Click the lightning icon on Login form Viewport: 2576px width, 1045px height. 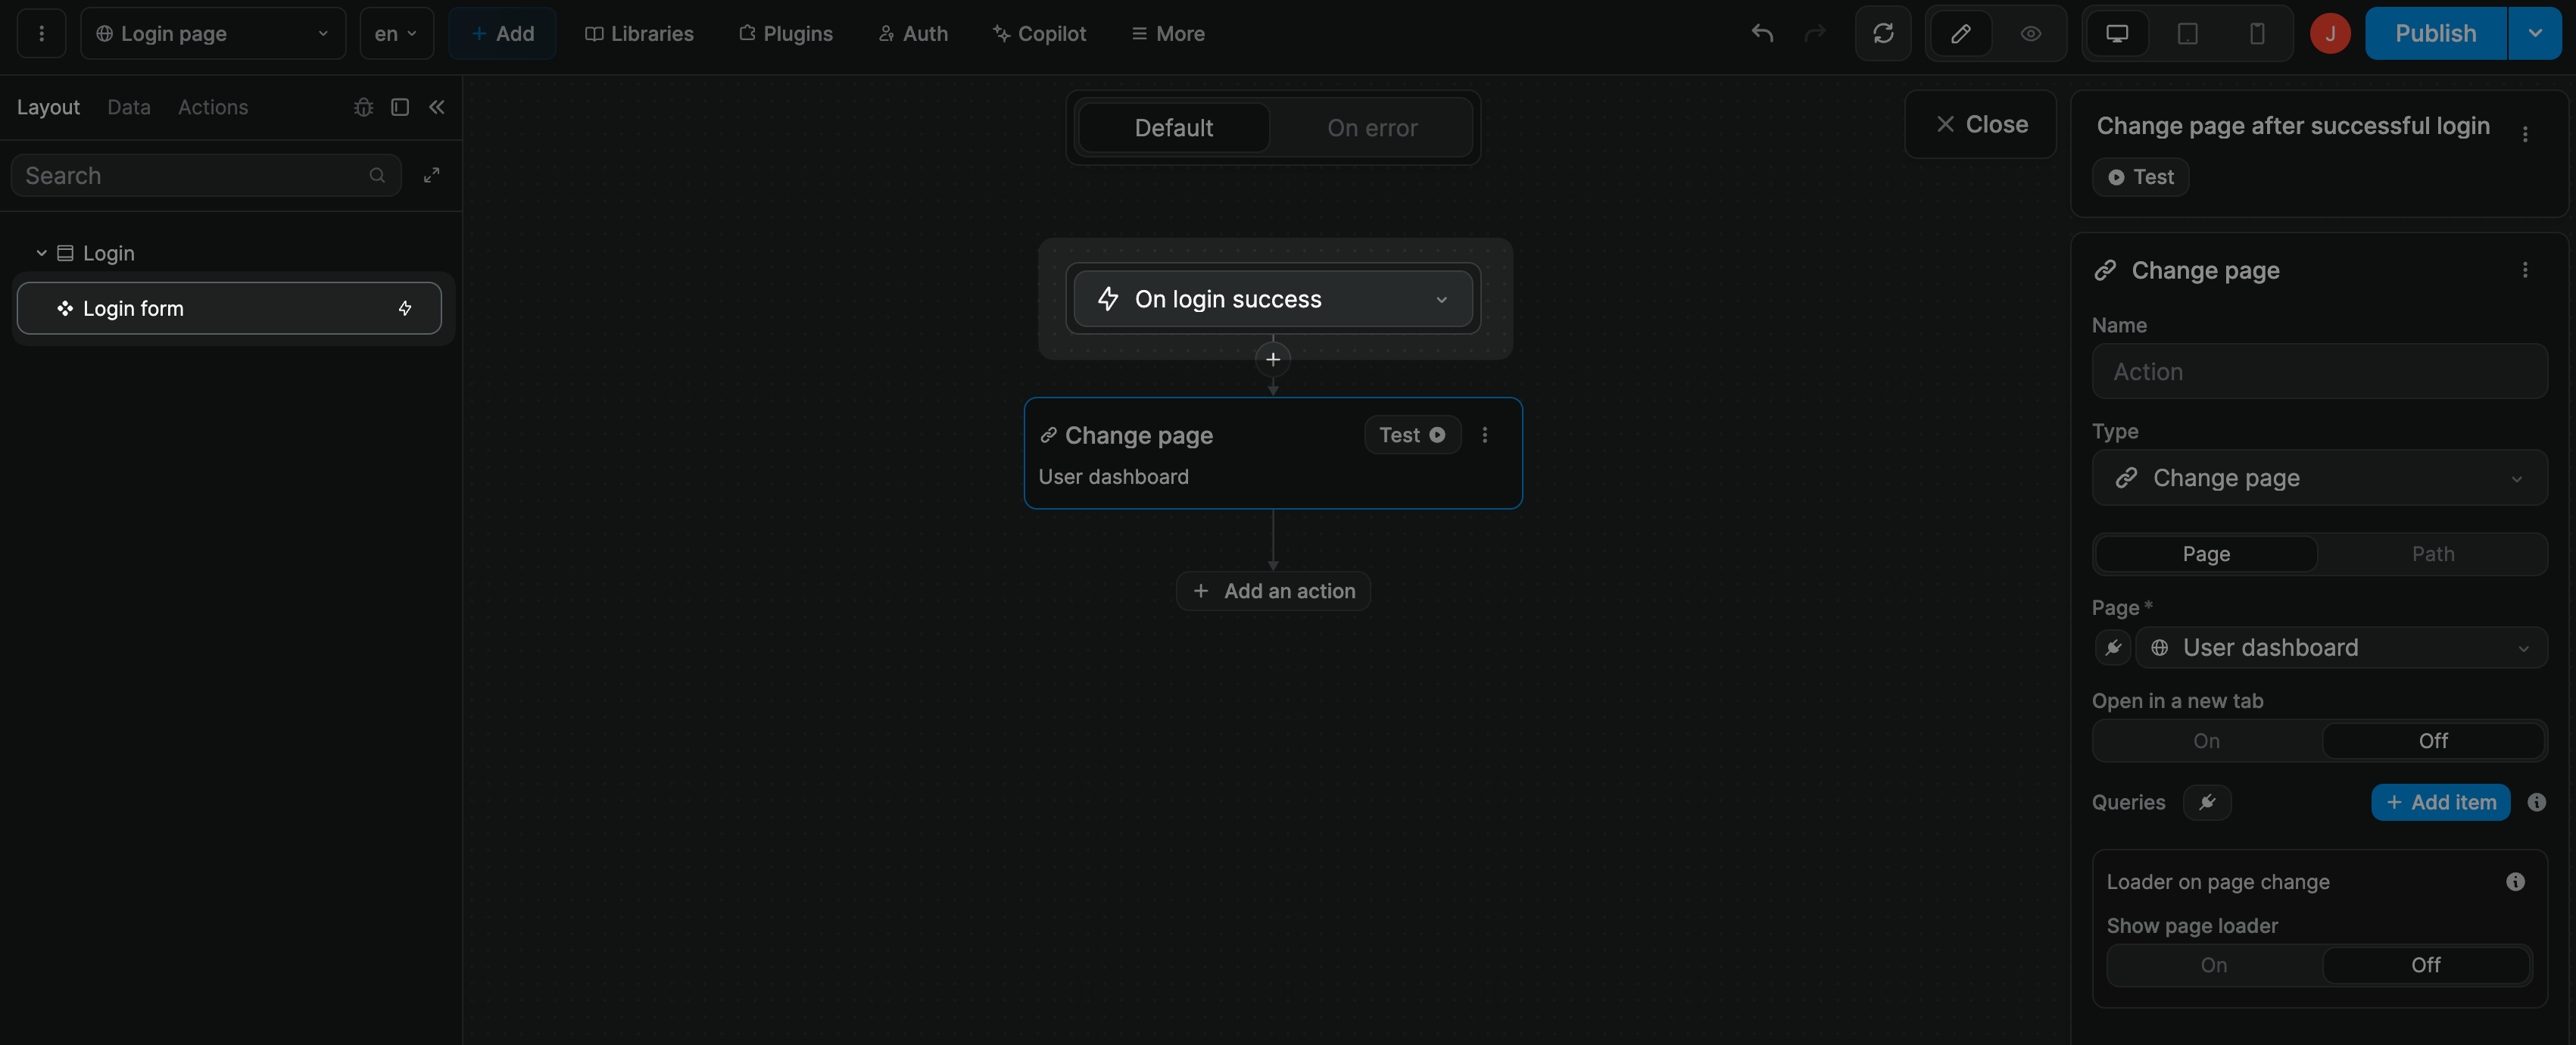(x=406, y=308)
